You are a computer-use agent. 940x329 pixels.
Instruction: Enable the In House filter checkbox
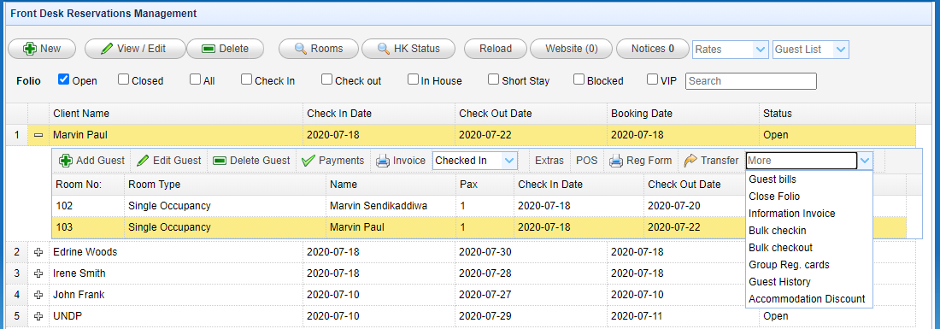pos(413,79)
